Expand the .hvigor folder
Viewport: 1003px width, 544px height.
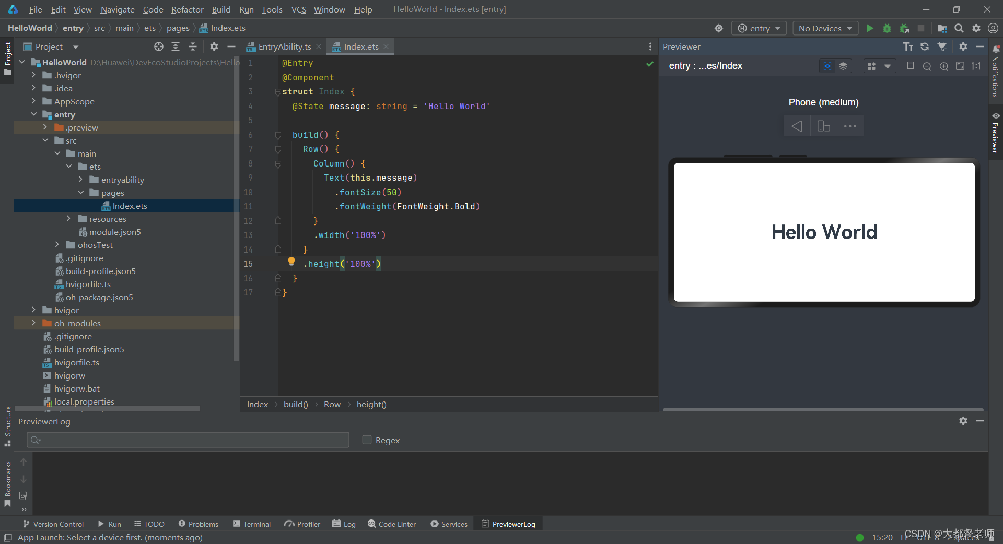click(33, 75)
